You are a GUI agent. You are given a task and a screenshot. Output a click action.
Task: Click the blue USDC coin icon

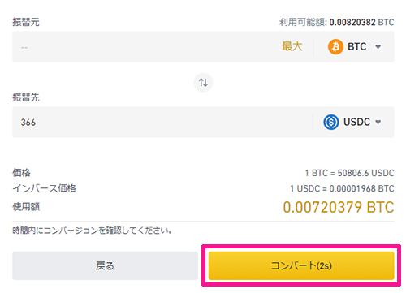[x=331, y=122]
